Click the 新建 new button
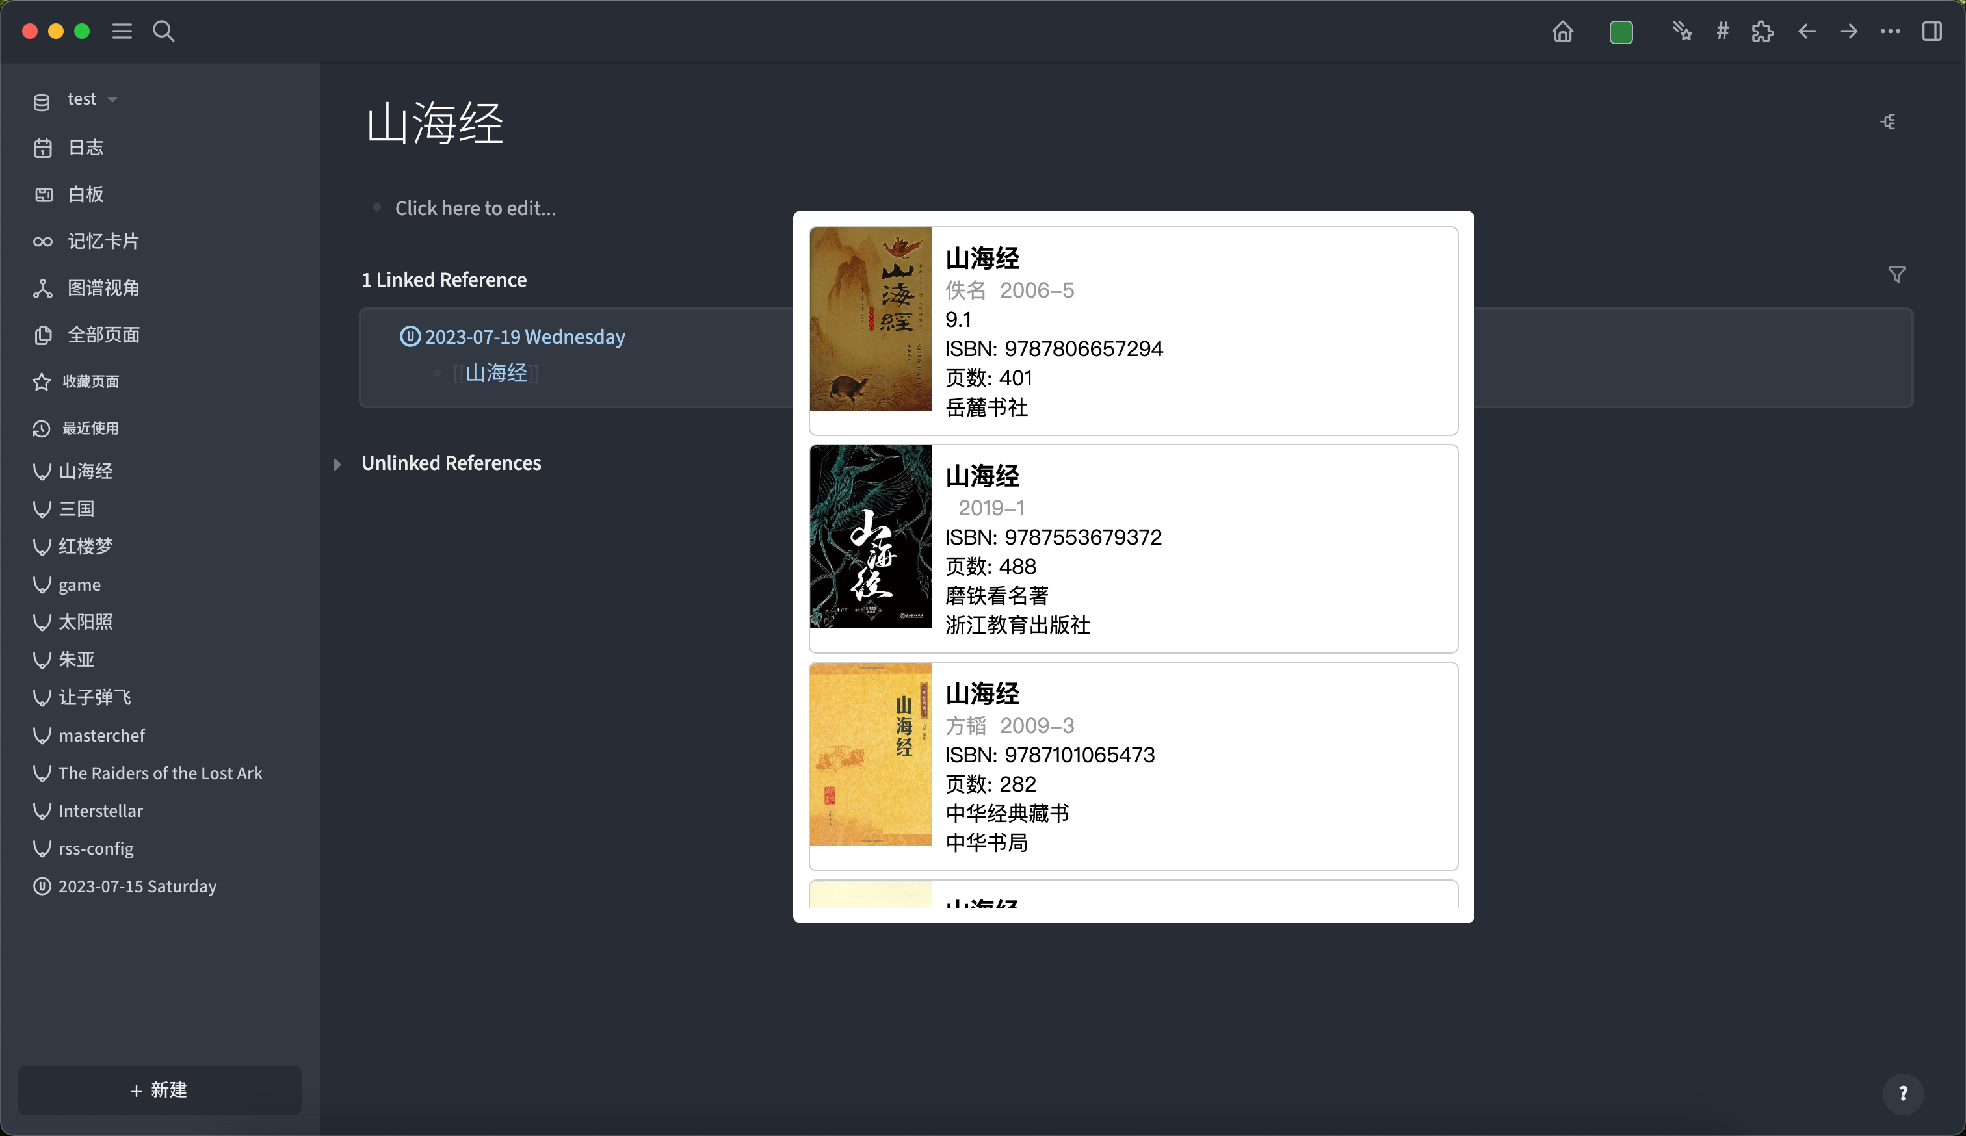 coord(159,1090)
